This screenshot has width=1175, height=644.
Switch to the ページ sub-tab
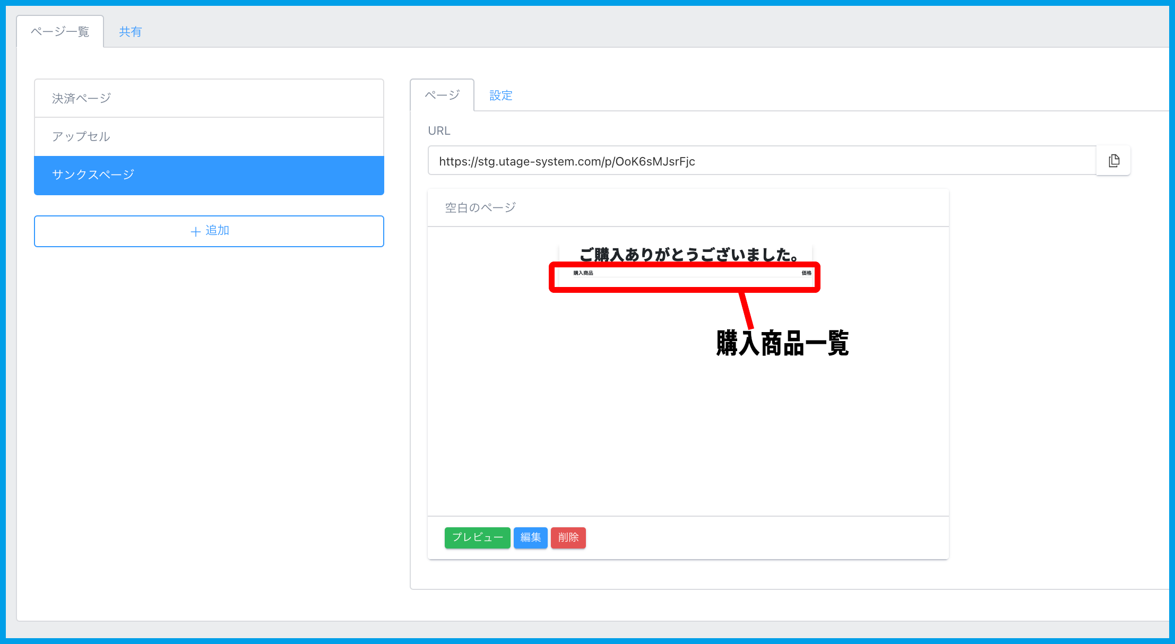[x=442, y=95]
